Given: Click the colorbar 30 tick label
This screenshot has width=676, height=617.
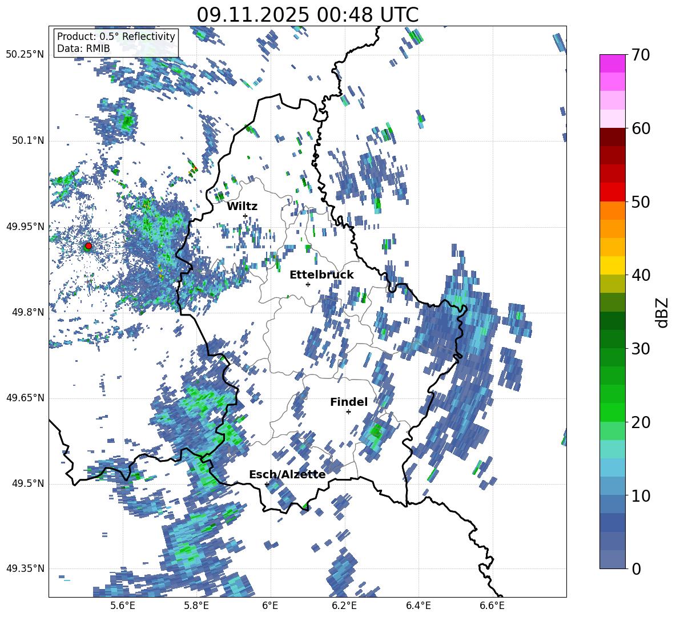Looking at the screenshot, I should click(x=641, y=348).
